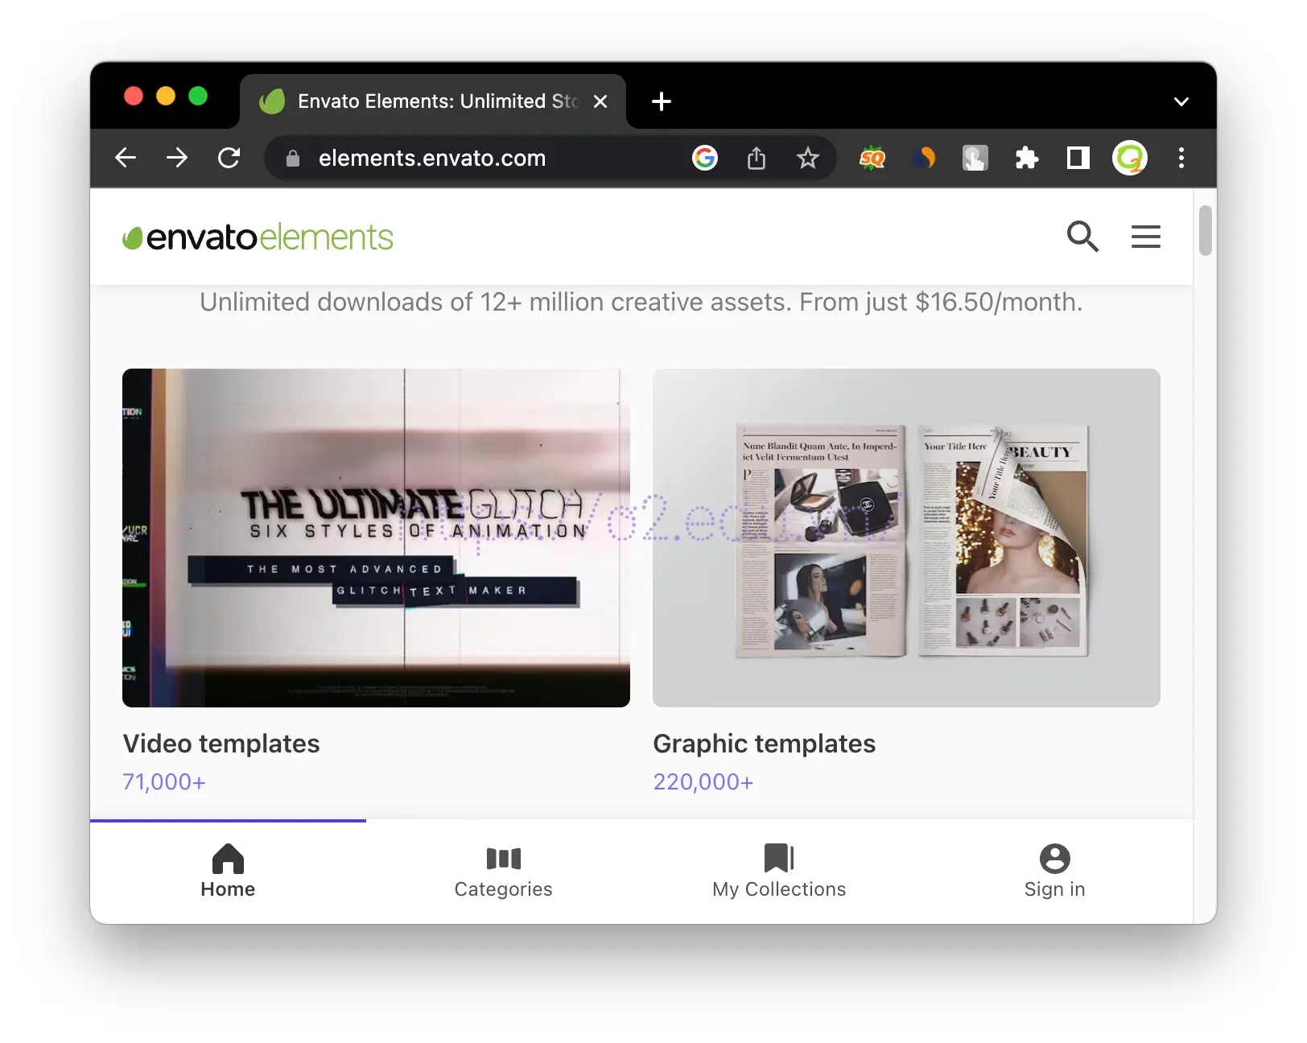Open Categories in bottom navigation

click(504, 872)
